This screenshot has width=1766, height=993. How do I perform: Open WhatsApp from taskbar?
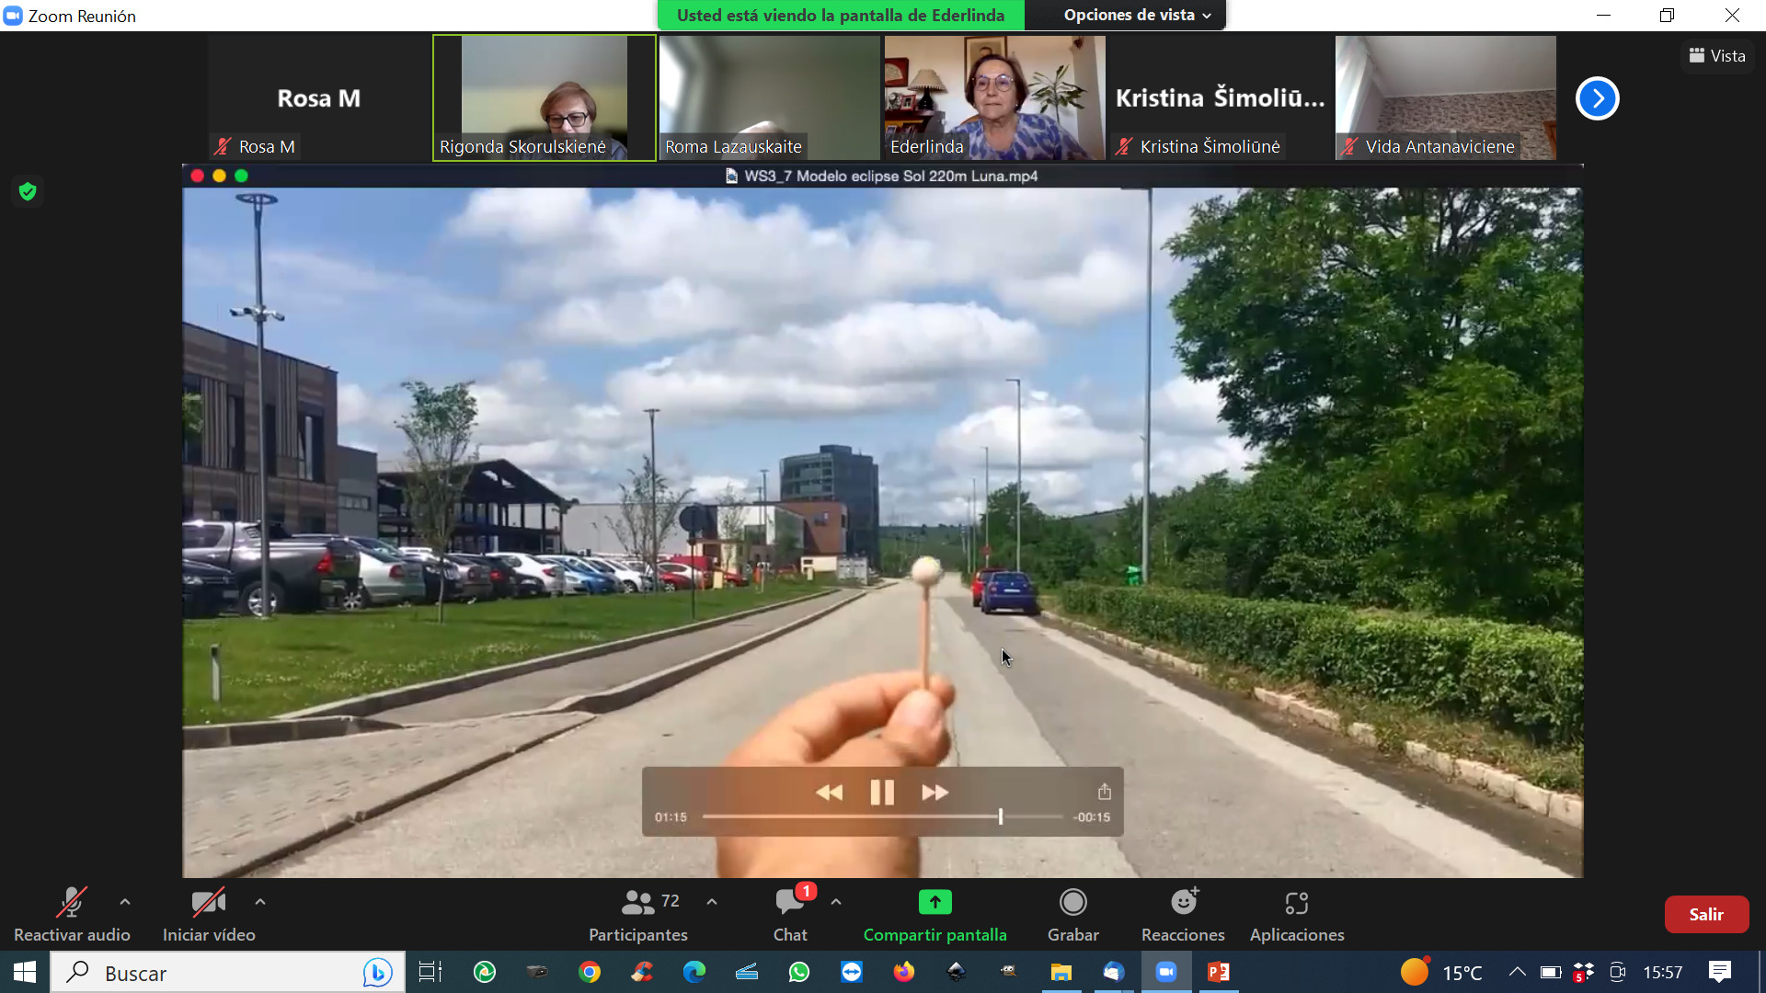(x=799, y=972)
